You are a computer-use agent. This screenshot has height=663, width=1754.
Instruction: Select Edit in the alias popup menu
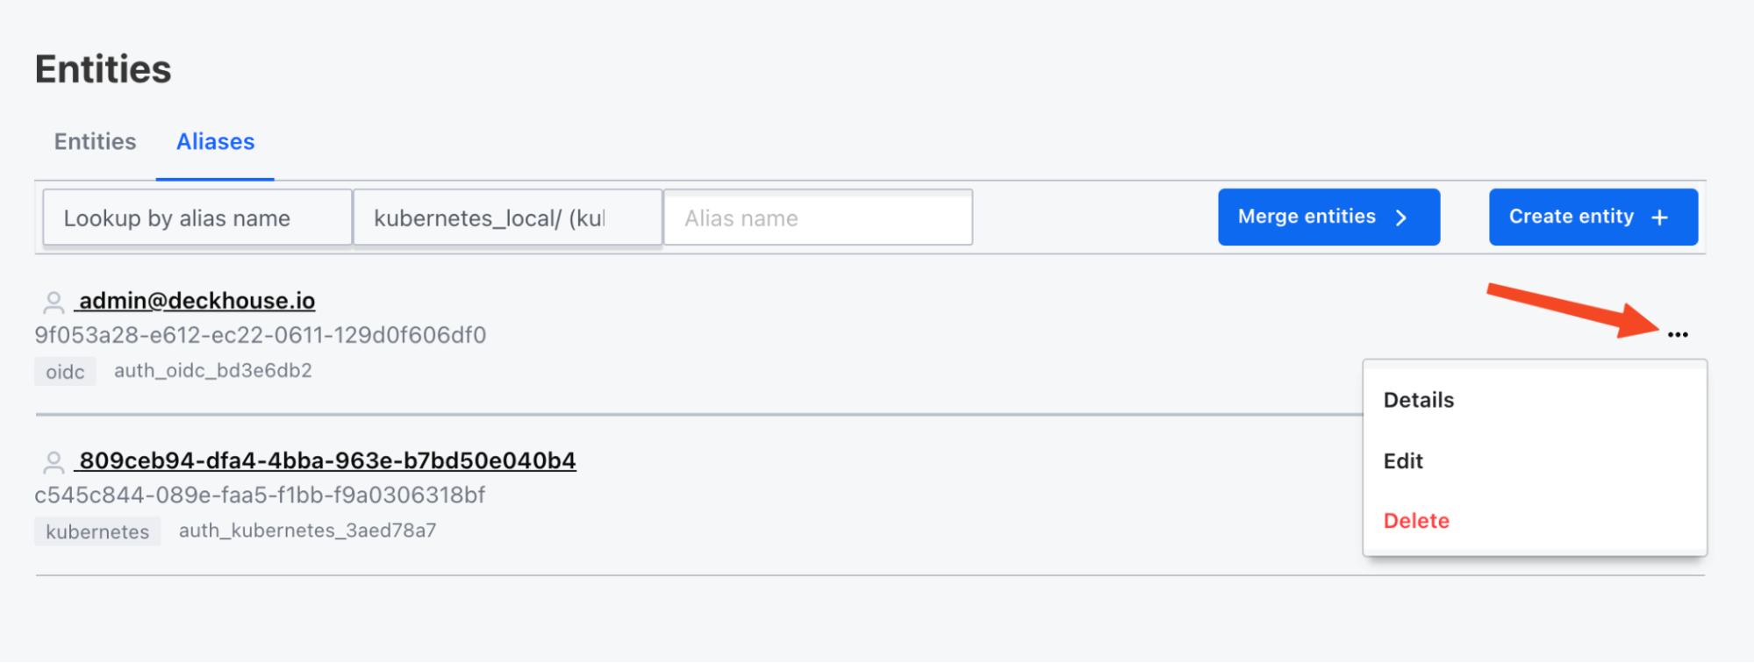pos(1403,461)
